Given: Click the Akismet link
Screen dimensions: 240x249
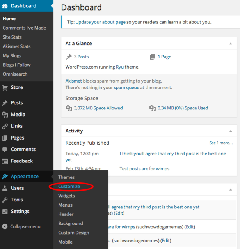Looking at the screenshot, I should click(x=74, y=81).
